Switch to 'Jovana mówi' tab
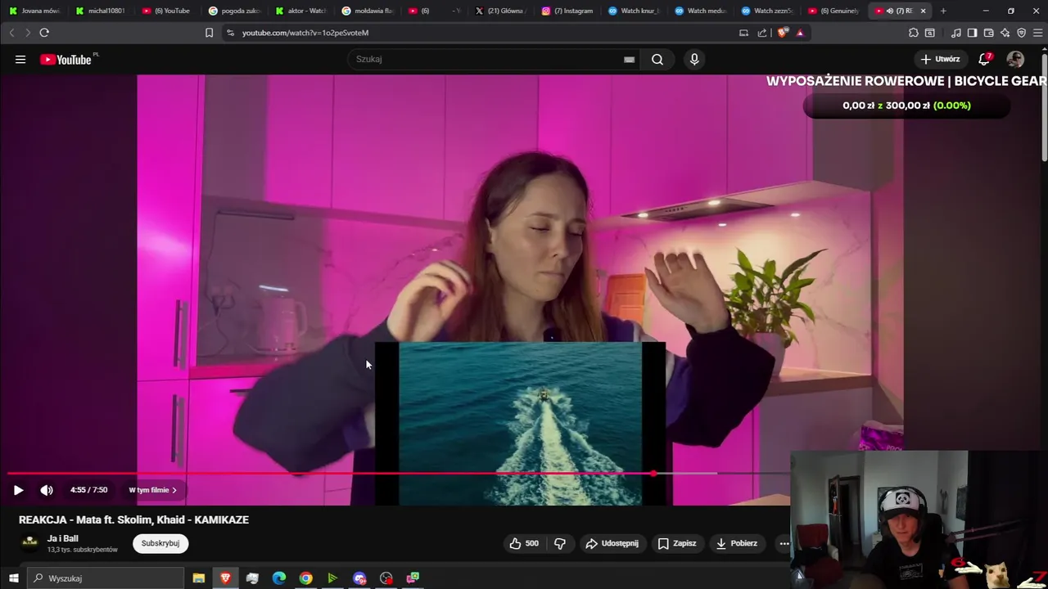 coord(34,11)
